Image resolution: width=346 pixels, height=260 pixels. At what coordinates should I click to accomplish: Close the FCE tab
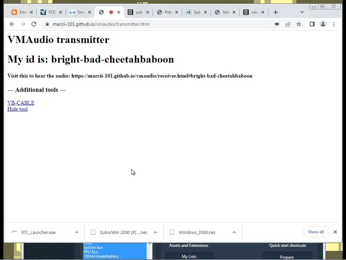pyautogui.click(x=60, y=12)
